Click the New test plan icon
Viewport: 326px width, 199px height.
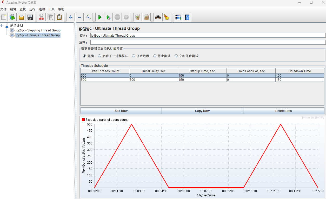(x=4, y=17)
